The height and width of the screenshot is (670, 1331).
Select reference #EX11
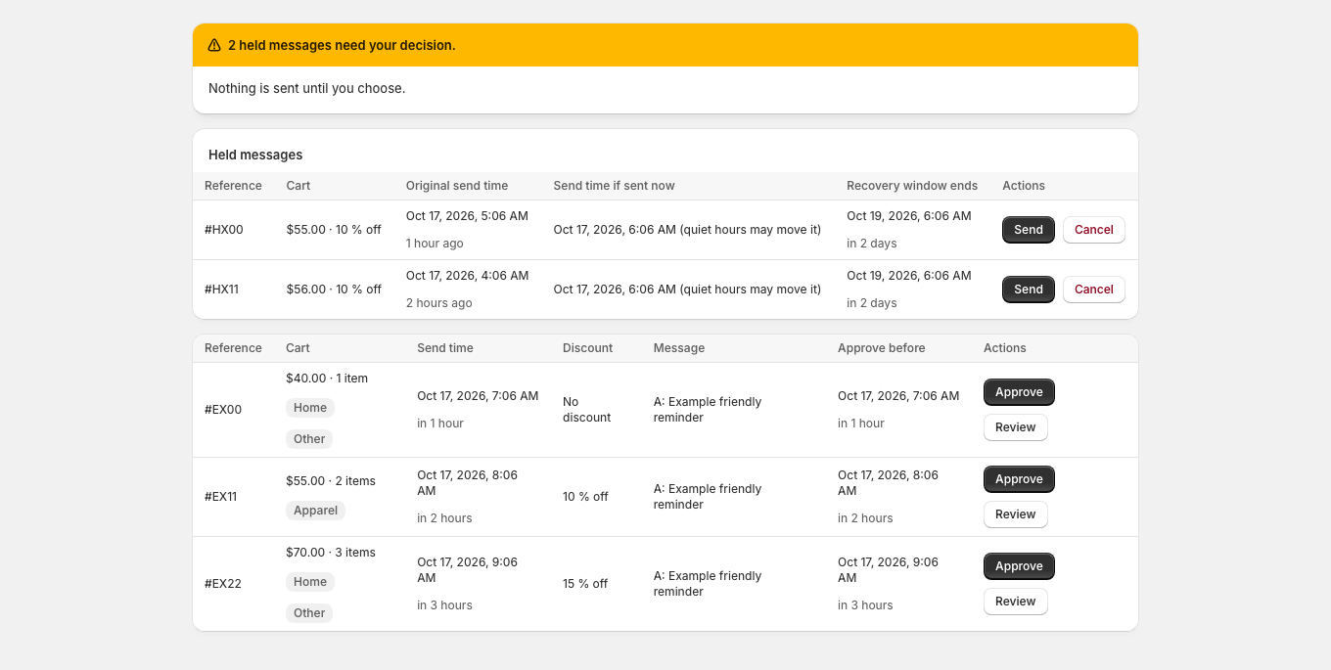tap(221, 497)
